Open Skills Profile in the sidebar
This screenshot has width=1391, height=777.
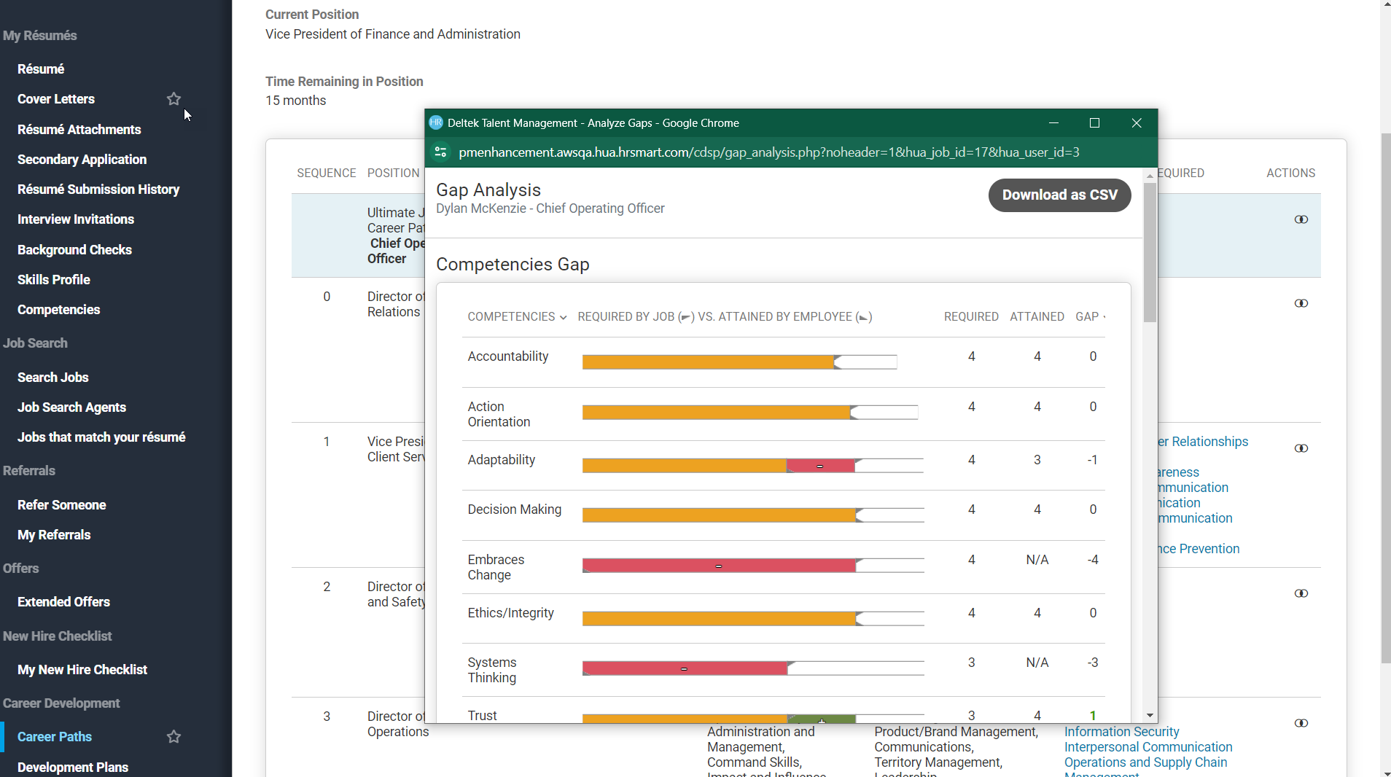(x=54, y=280)
